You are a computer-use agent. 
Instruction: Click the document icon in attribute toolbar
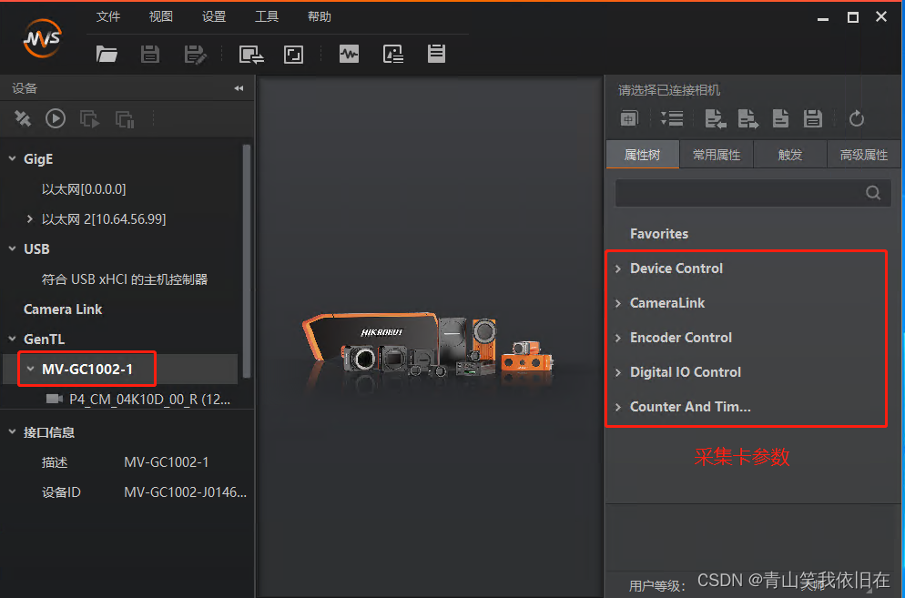coord(780,118)
